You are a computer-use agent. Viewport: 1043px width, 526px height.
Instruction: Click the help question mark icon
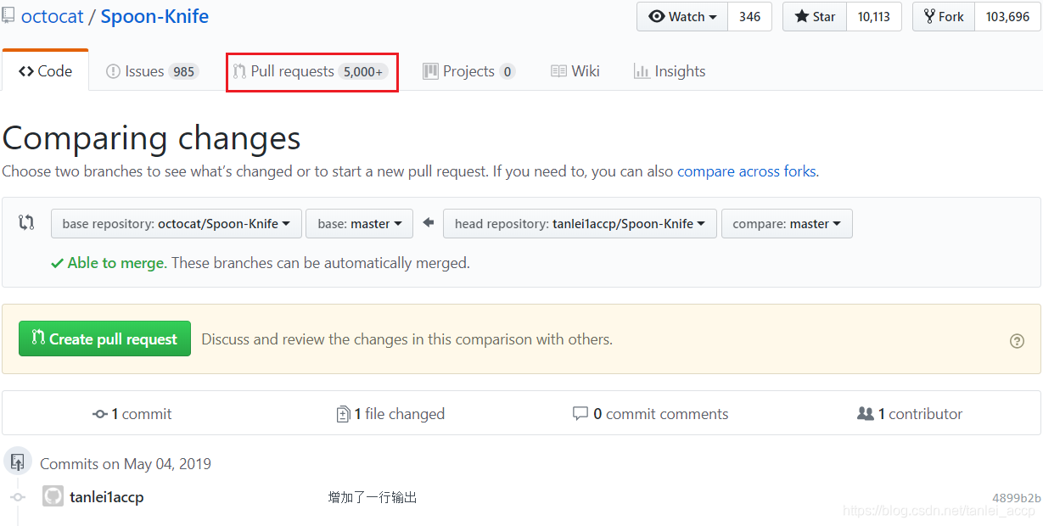click(1017, 341)
